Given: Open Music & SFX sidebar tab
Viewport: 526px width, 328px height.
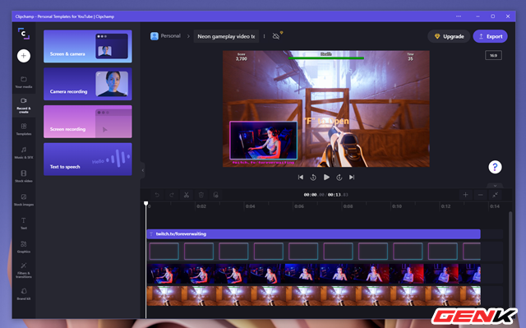Looking at the screenshot, I should click(24, 153).
